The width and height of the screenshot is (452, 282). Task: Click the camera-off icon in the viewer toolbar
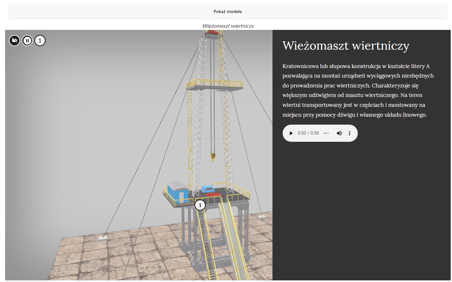click(x=14, y=40)
